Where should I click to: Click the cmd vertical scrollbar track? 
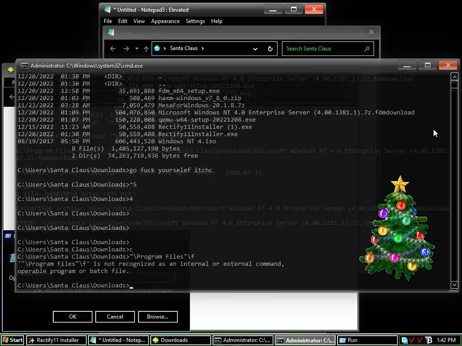click(x=454, y=181)
